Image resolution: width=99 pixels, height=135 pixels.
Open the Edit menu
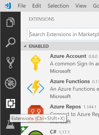point(37,6)
